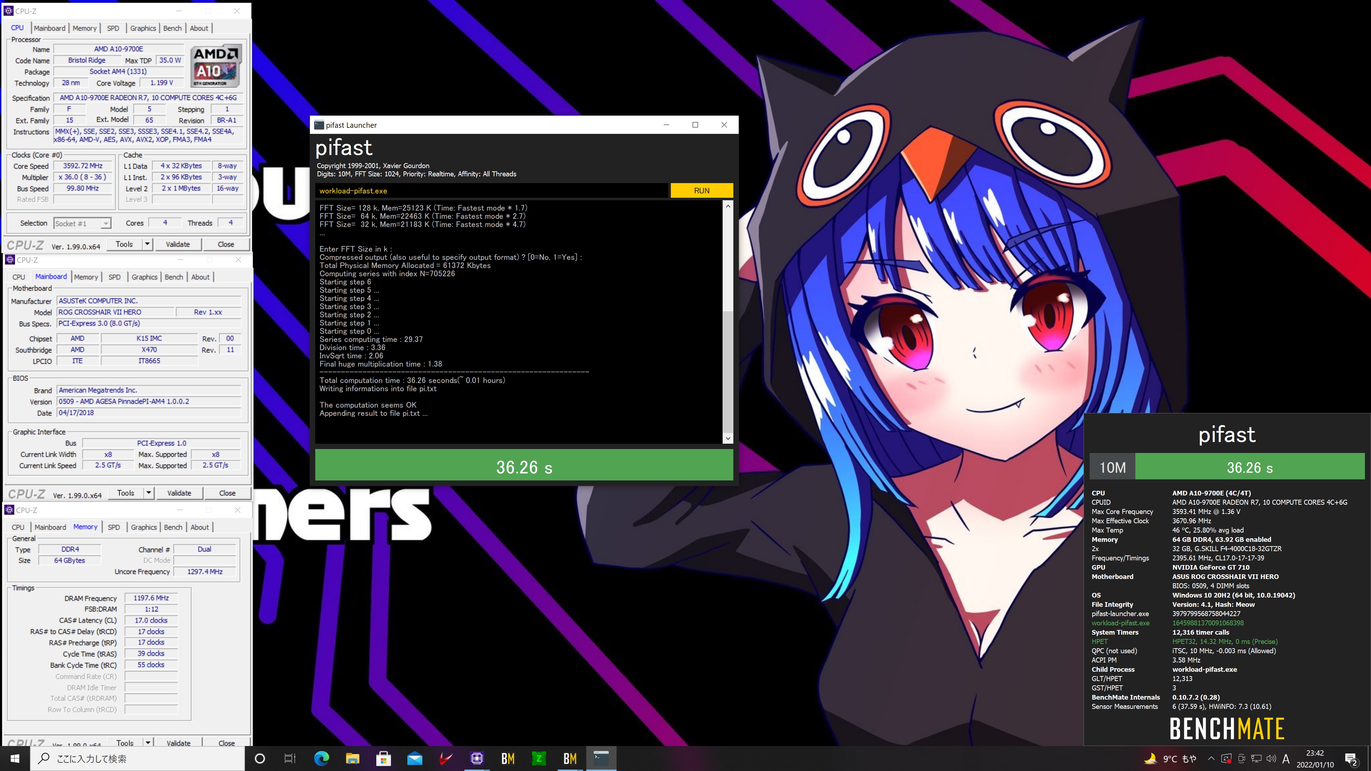
Task: Toggle the IME input mode 'A' indicator
Action: coord(1286,759)
